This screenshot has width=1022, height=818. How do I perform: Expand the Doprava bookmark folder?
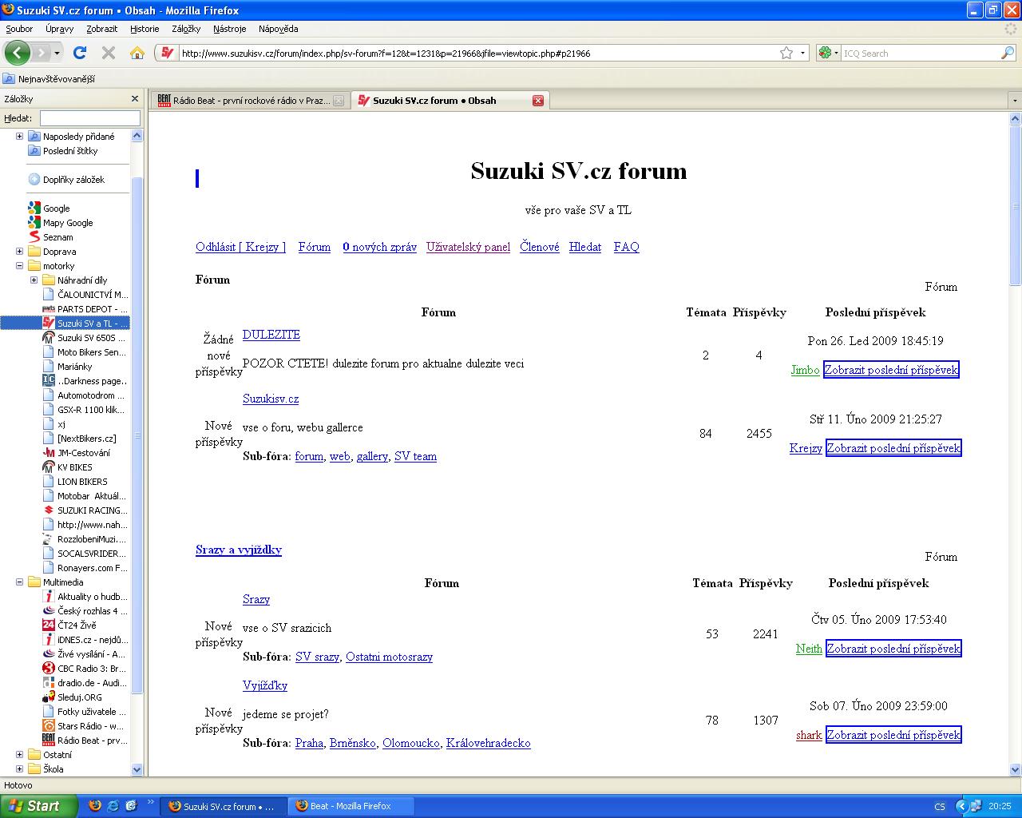(x=19, y=252)
